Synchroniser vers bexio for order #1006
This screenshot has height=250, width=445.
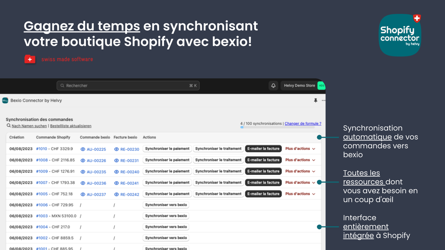tap(166, 205)
